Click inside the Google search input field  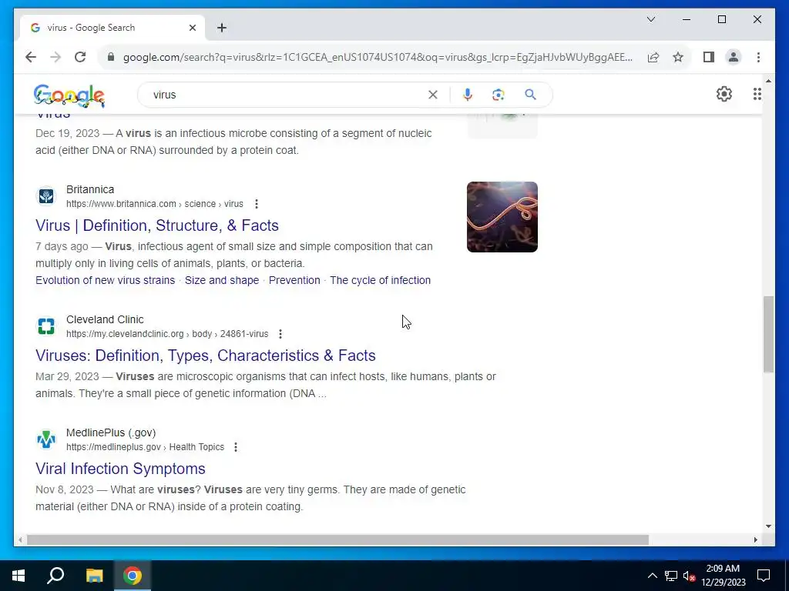pyautogui.click(x=287, y=95)
